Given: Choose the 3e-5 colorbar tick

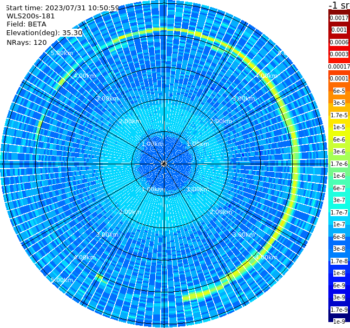Looking at the screenshot, I should [339, 103].
